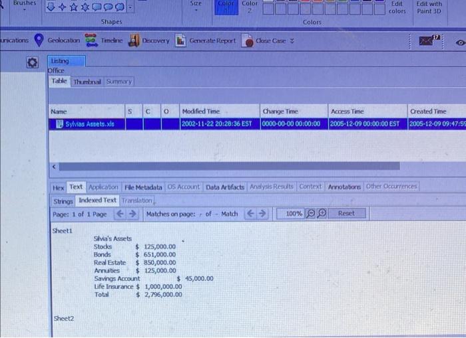Screen dimensions: 466x338
Task: Launch the Discovery tool
Action: coord(148,41)
